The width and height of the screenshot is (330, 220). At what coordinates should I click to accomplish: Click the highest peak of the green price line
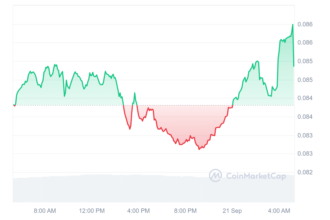tap(293, 24)
